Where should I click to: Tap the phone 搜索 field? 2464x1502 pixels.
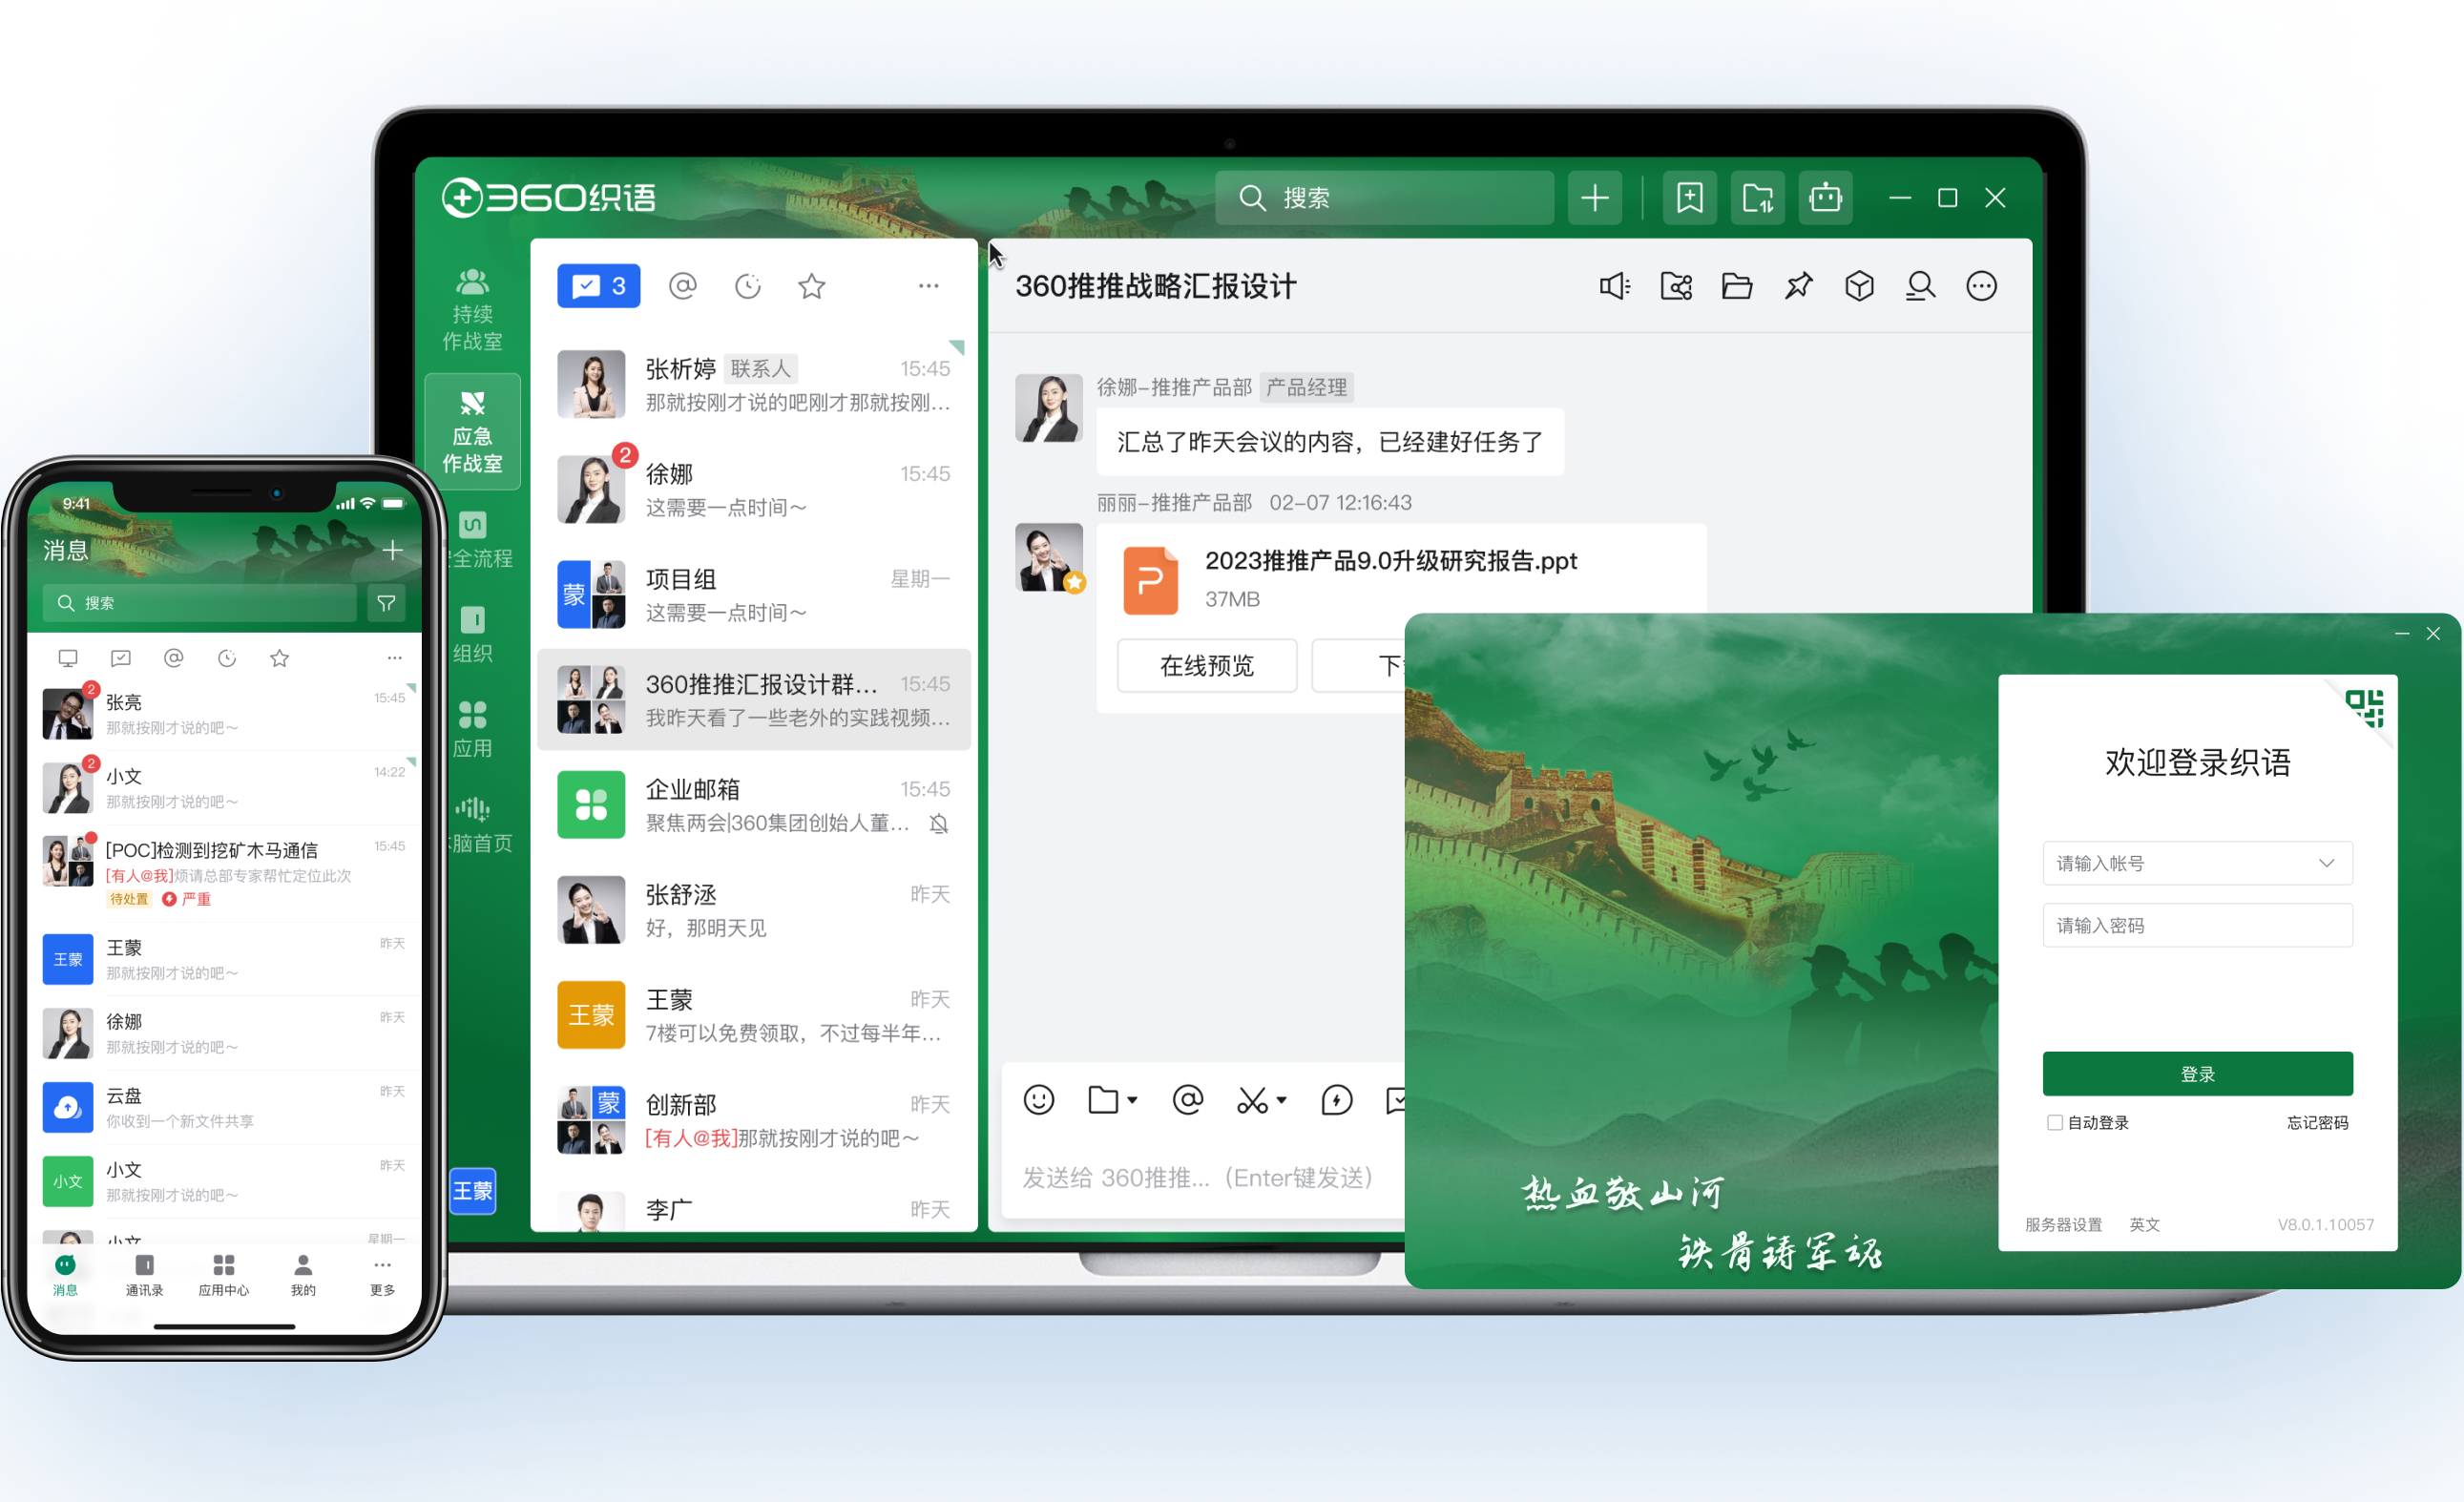pos(200,603)
